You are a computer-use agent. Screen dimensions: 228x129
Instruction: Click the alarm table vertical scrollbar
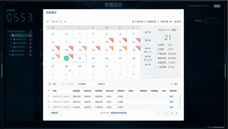(x=180, y=102)
